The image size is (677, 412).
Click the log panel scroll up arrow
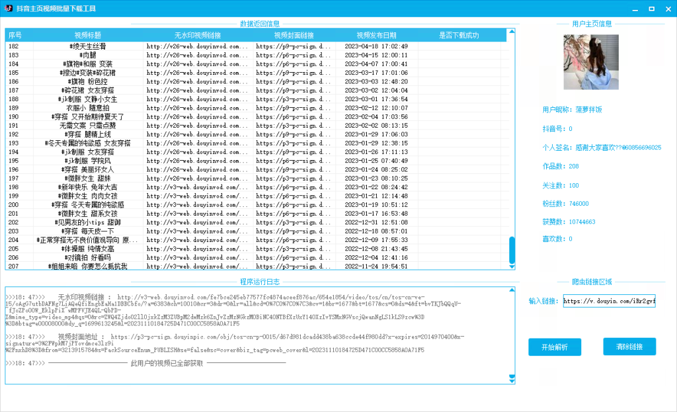coord(512,291)
